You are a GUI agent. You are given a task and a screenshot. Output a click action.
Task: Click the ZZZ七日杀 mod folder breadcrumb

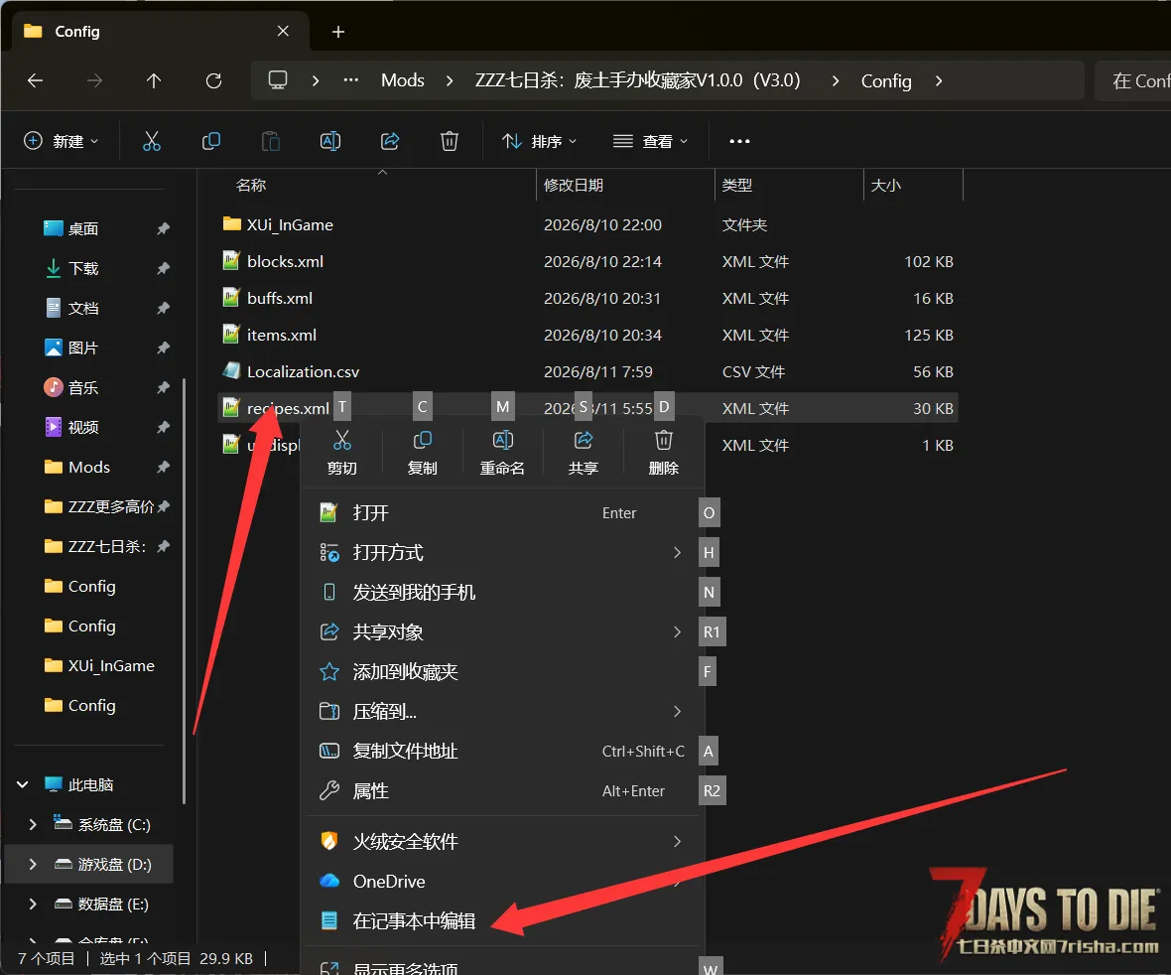click(638, 80)
